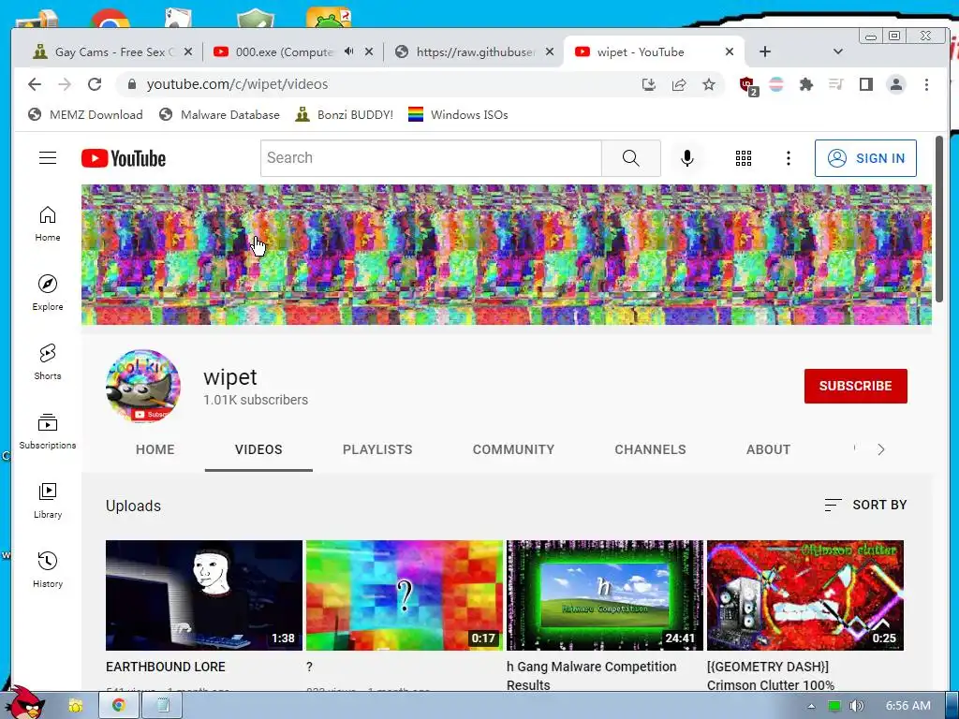959x719 pixels.
Task: Click the Angry Birds start button
Action: click(x=25, y=703)
